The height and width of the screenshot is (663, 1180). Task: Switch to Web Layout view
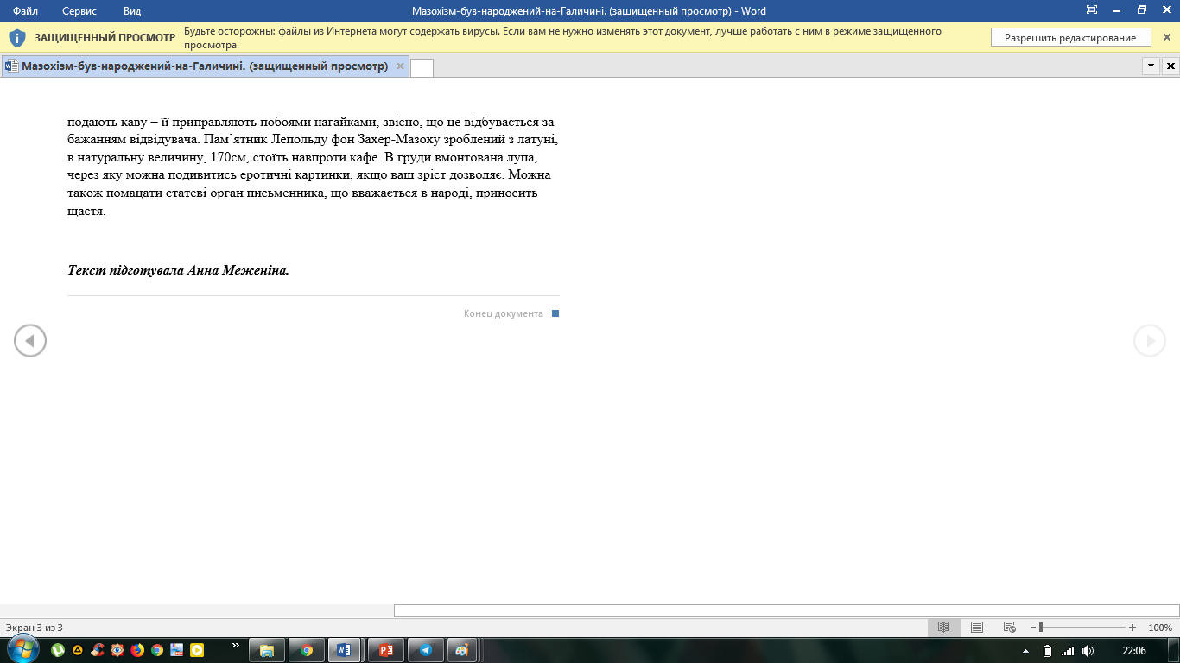pyautogui.click(x=1009, y=628)
